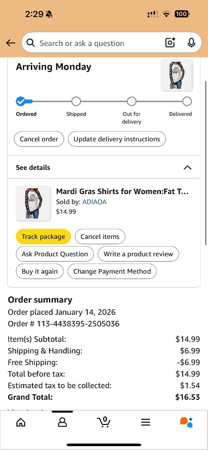The width and height of the screenshot is (208, 450).
Task: Go to Home tab icon
Action: click(x=21, y=422)
